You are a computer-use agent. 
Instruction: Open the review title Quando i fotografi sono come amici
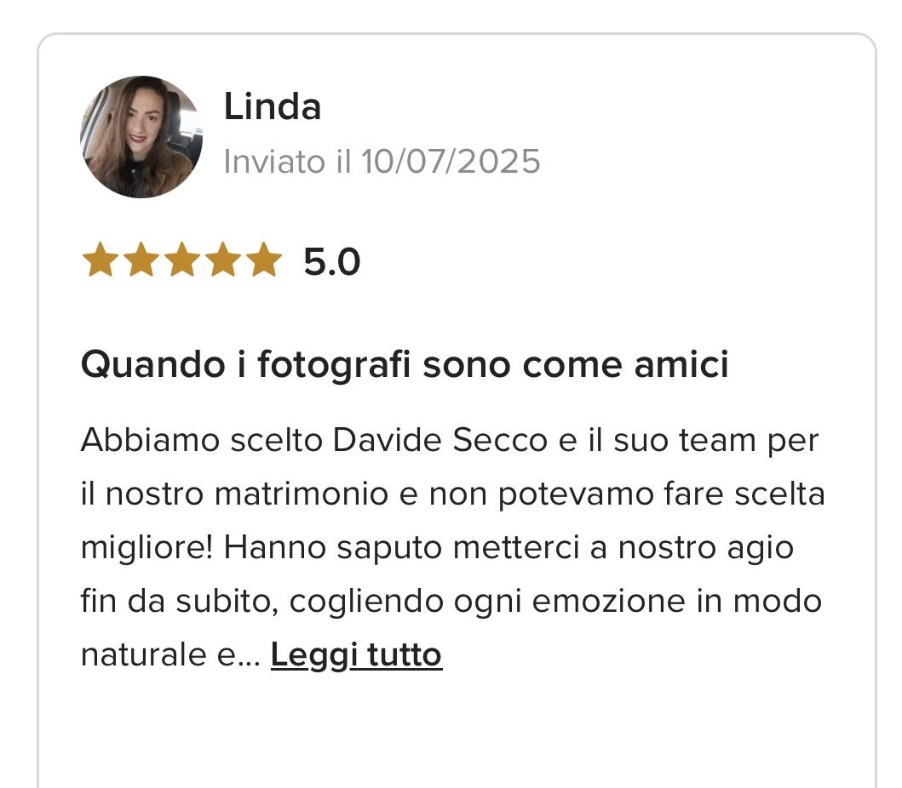[x=405, y=364]
